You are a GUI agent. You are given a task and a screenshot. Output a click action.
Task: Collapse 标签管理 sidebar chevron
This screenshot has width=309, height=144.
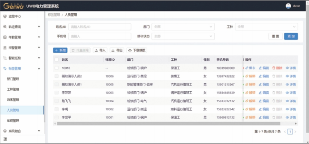(x=39, y=68)
